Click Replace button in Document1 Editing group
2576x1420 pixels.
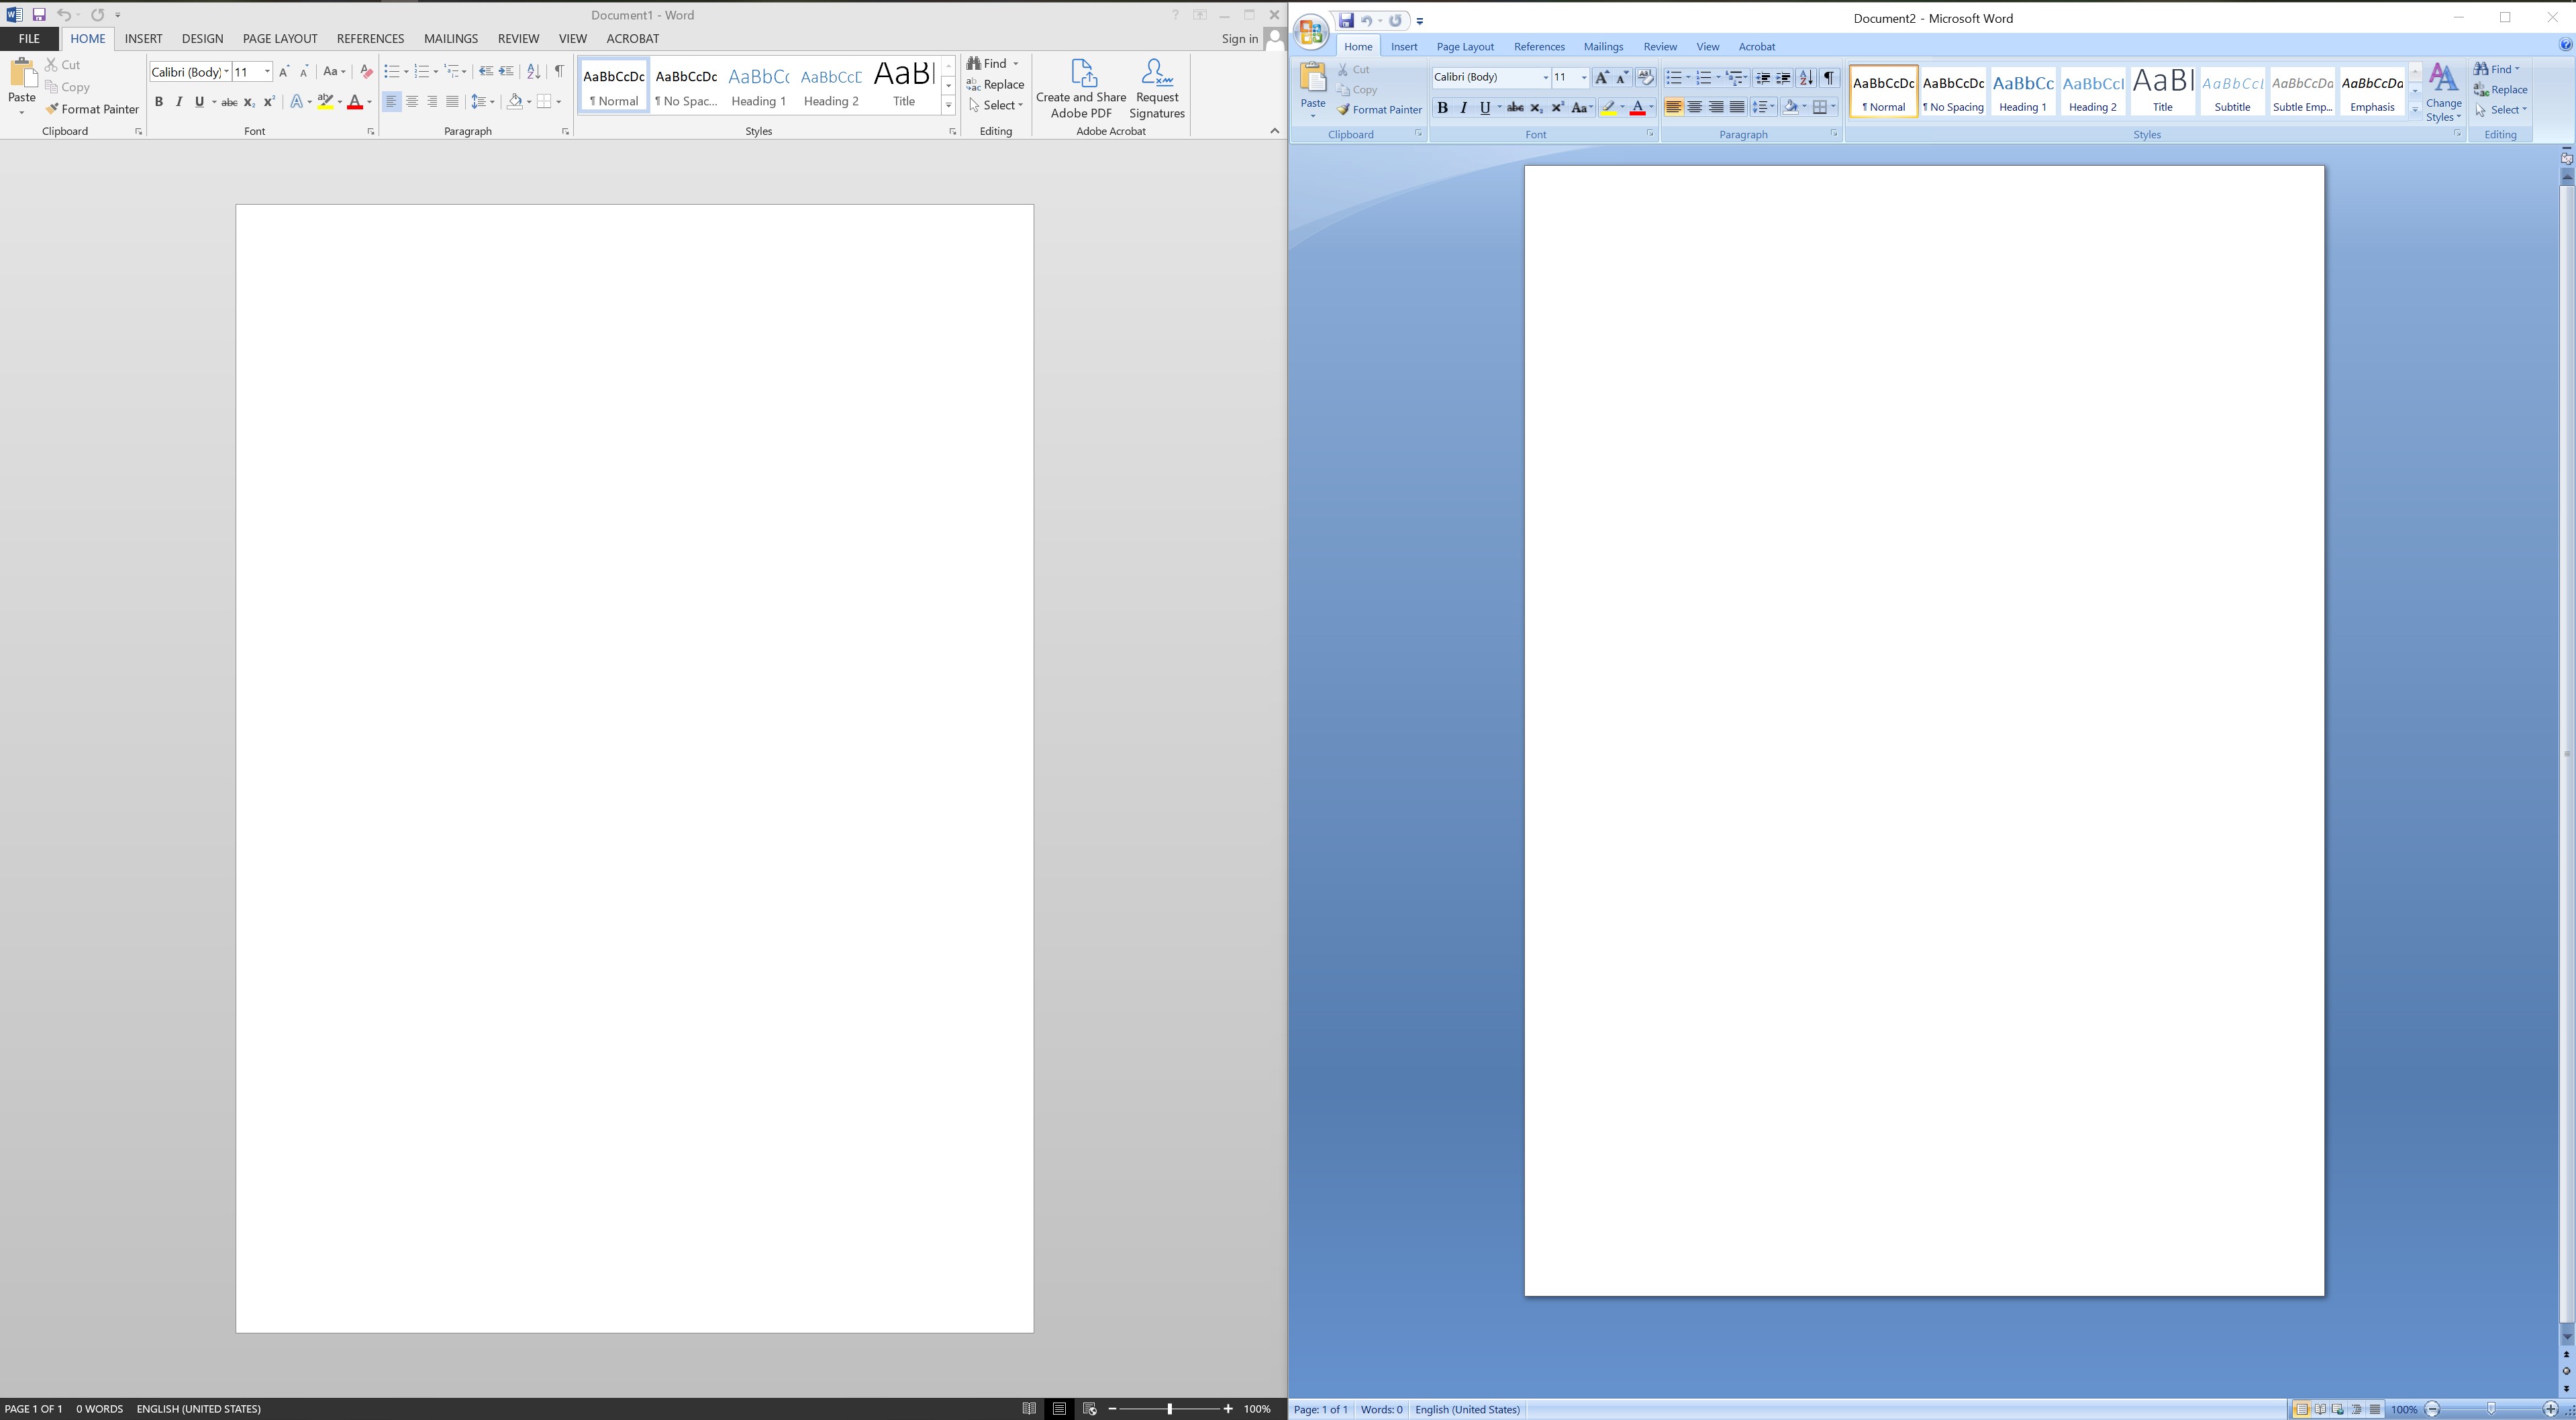coord(995,84)
